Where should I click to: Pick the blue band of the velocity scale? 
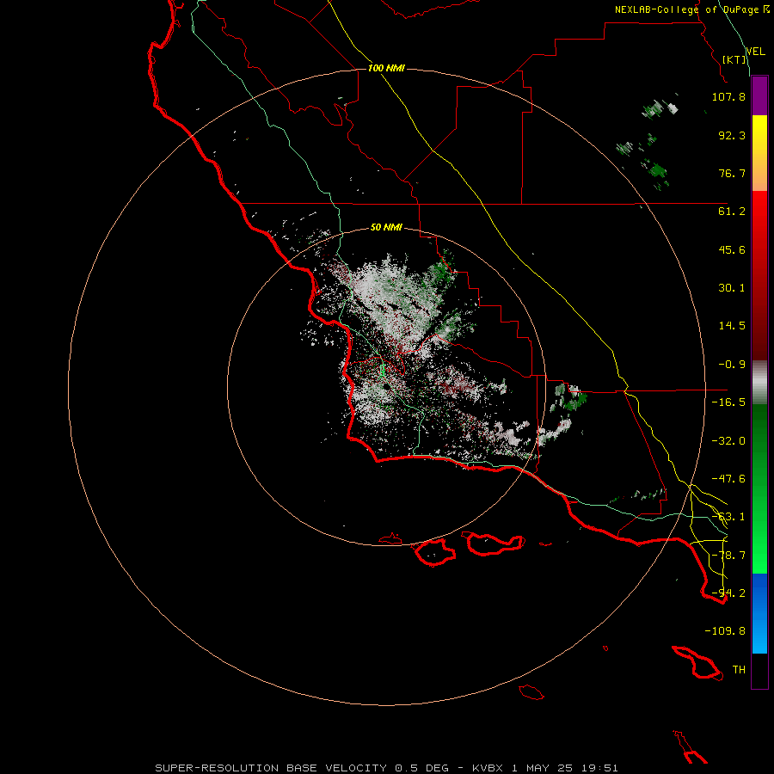point(759,613)
